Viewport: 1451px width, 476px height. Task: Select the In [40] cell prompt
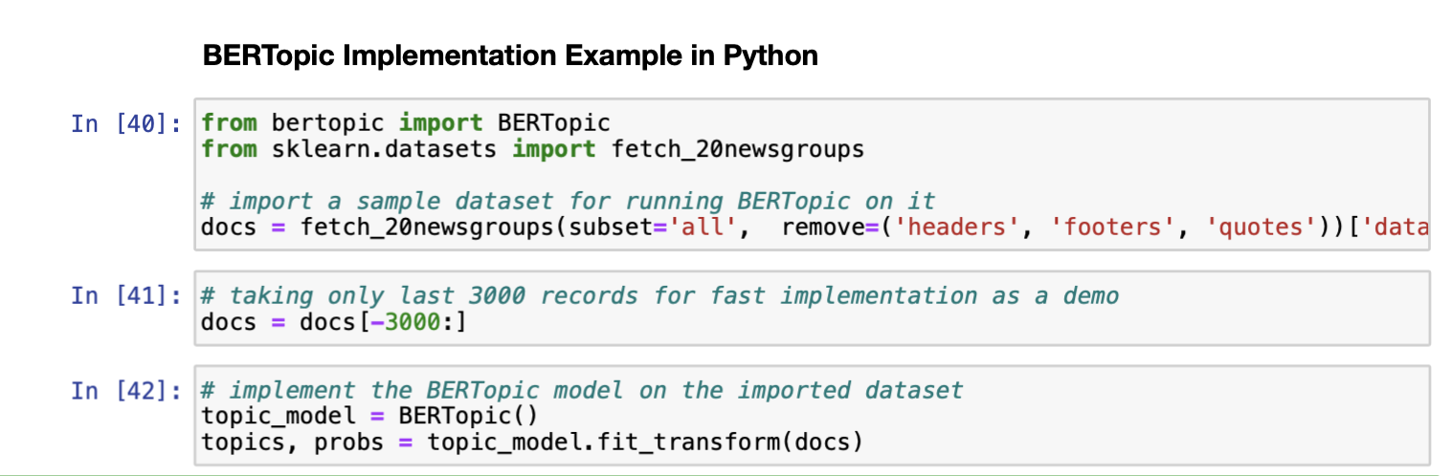(x=126, y=123)
